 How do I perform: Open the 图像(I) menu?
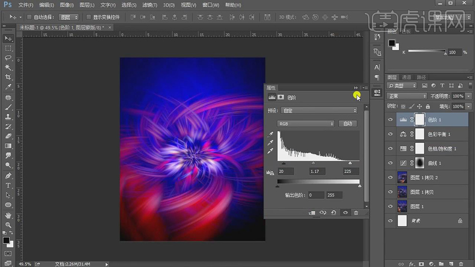67,5
